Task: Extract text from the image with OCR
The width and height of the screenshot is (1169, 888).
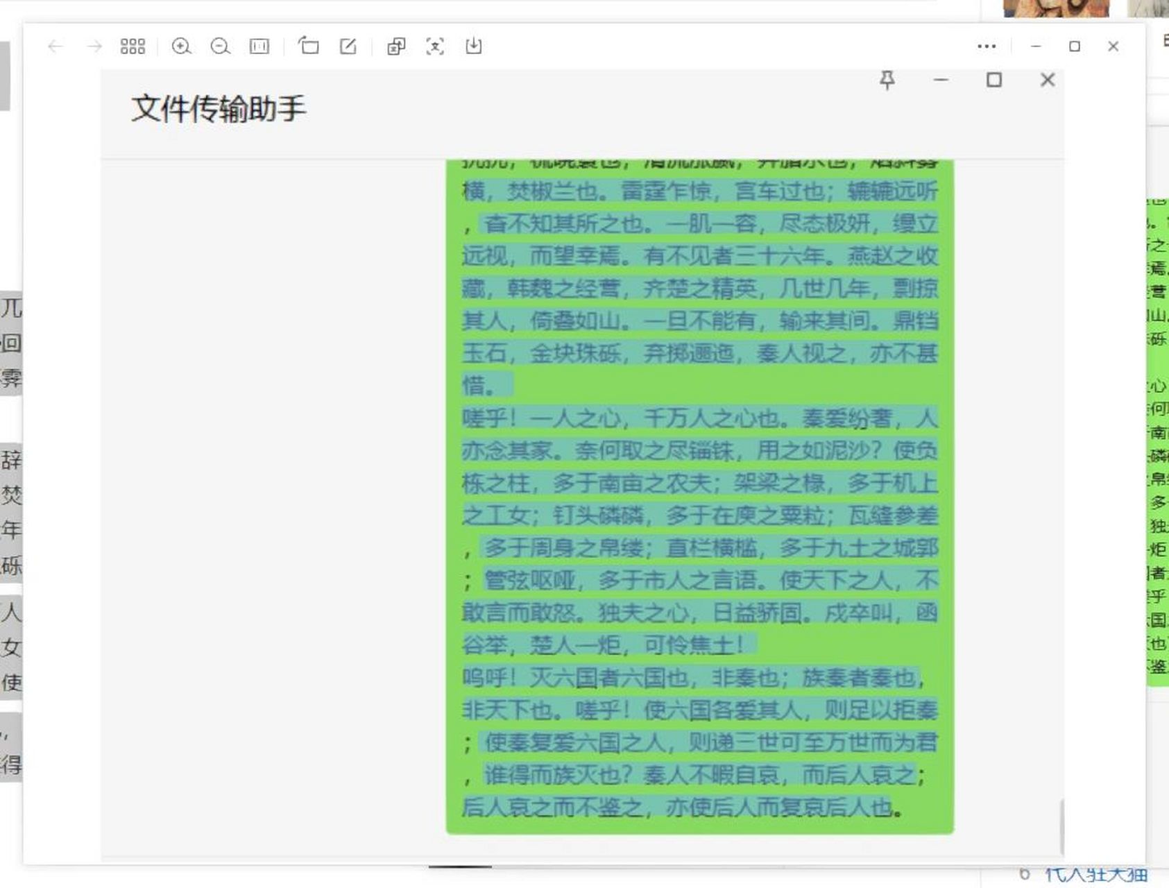Action: 434,46
